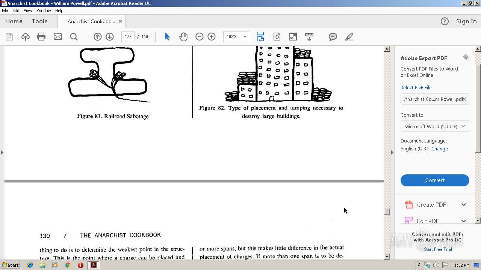This screenshot has width=481, height=270.
Task: Open the Window menu
Action: (44, 10)
